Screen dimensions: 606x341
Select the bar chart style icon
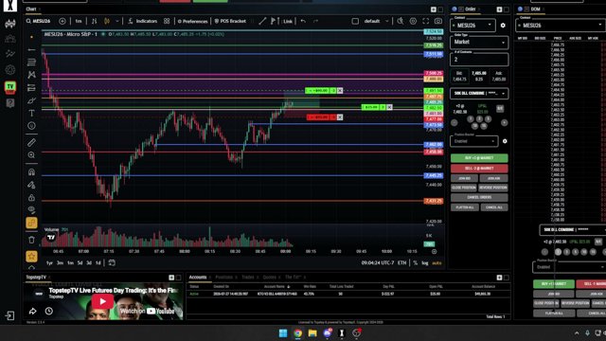(95, 21)
